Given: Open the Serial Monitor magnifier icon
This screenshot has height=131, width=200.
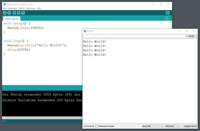Looking at the screenshot, I should point(167,13).
